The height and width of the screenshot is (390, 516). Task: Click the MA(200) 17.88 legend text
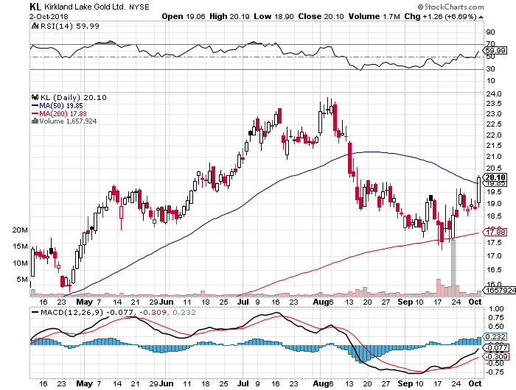(x=63, y=113)
